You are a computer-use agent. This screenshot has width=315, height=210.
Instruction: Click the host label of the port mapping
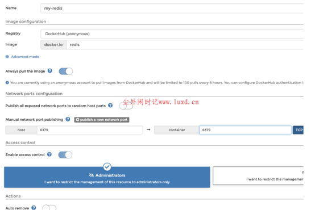click(21, 130)
